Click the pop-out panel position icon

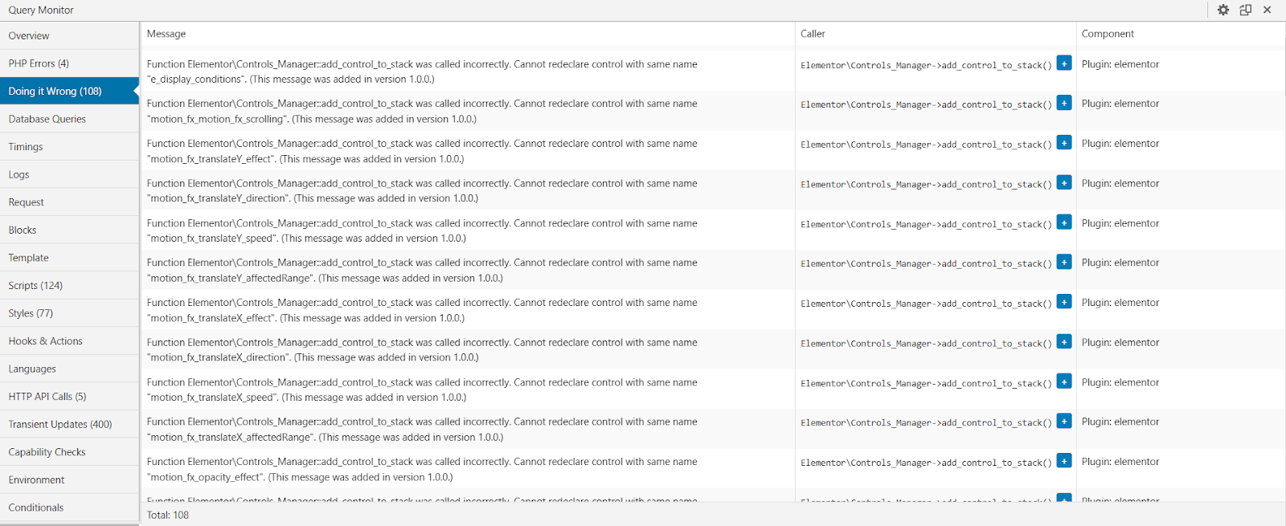tap(1245, 10)
